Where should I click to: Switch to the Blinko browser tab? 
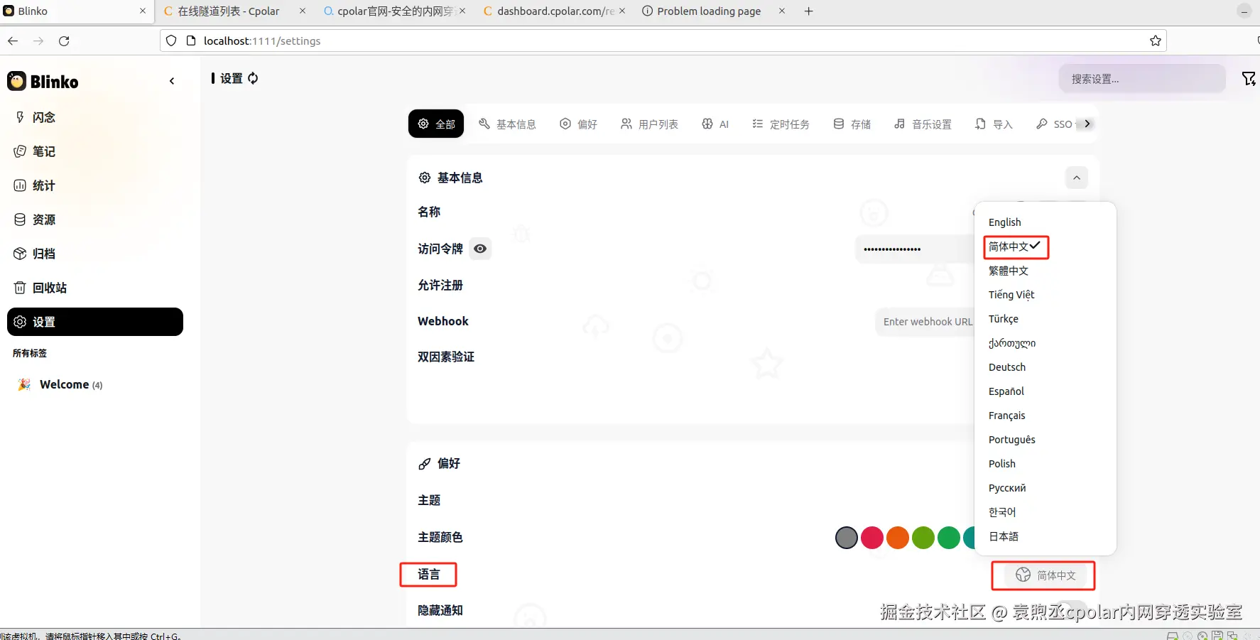point(76,11)
